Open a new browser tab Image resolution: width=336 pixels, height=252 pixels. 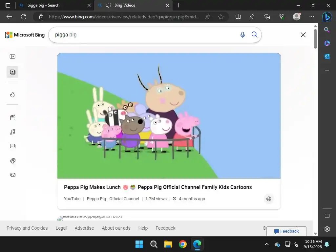178,5
